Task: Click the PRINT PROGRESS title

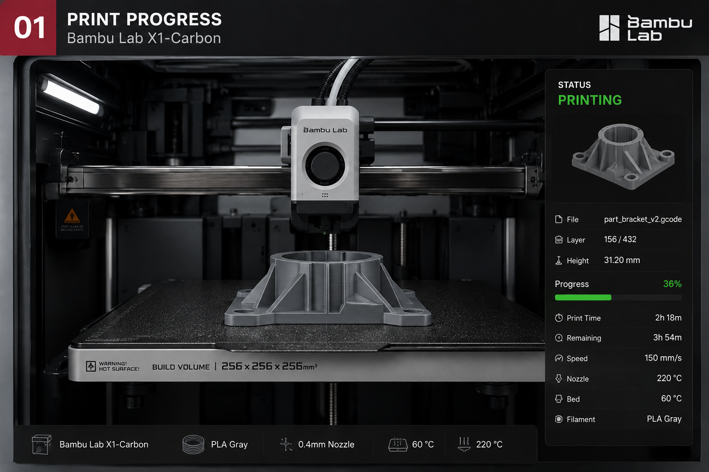Action: tap(144, 19)
